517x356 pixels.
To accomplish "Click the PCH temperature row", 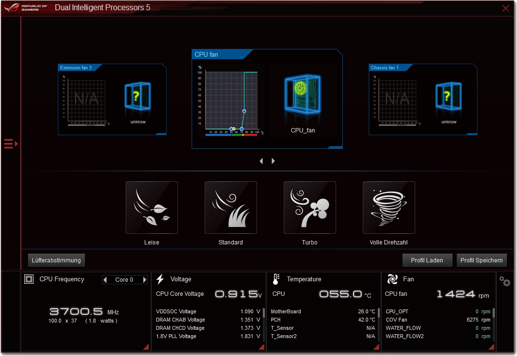I will point(323,320).
